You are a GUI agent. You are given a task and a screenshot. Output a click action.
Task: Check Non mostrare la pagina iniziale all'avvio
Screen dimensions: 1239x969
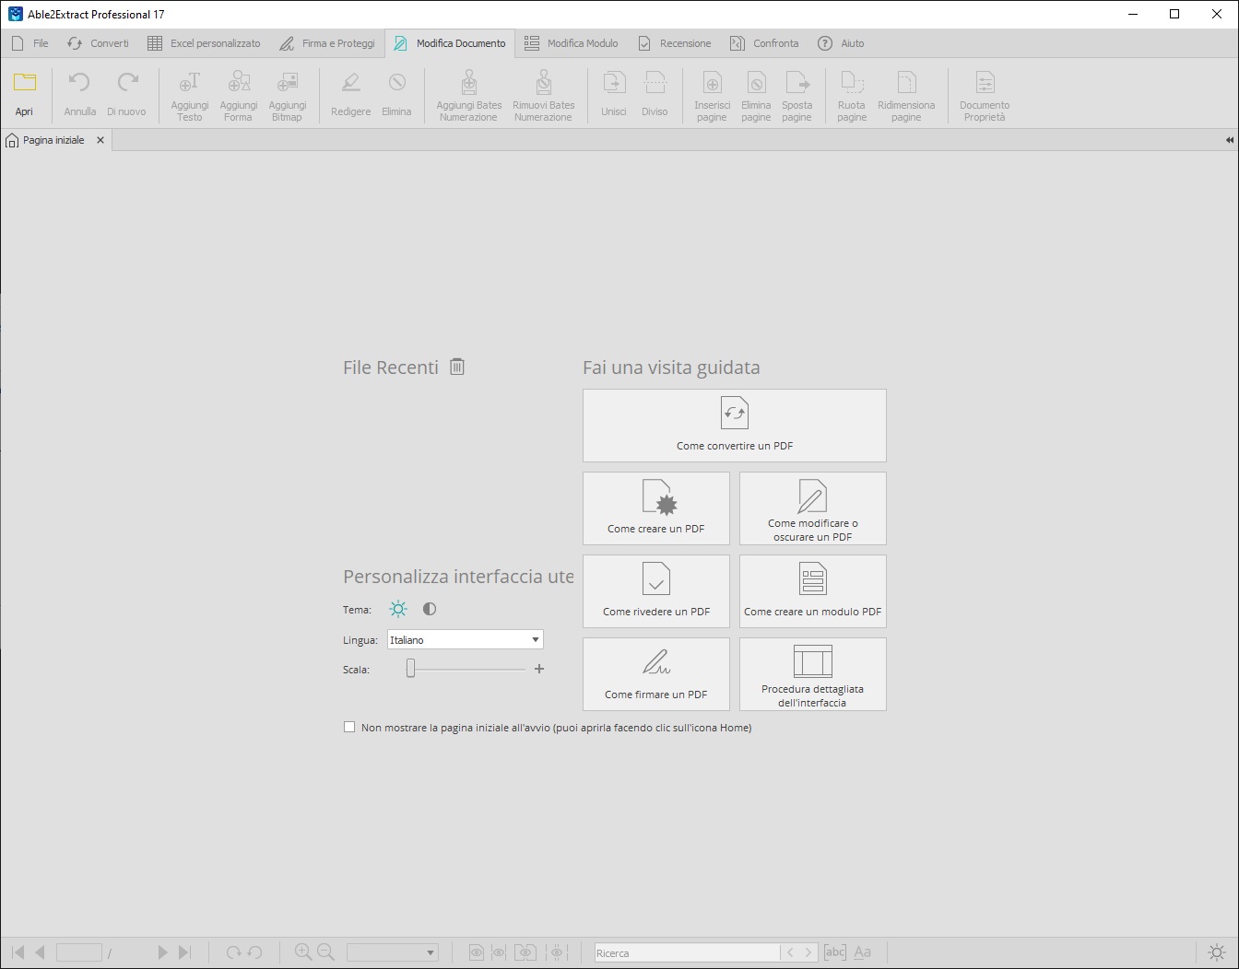tap(349, 727)
